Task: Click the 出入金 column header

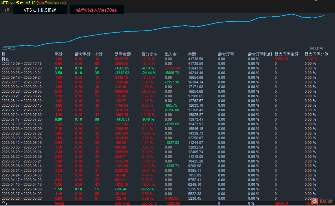Action: click(170, 54)
